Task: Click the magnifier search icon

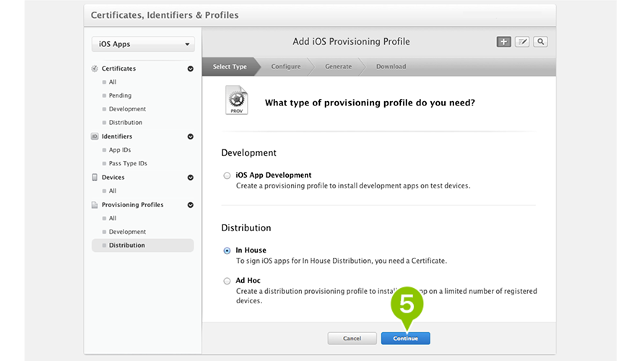Action: tap(540, 42)
